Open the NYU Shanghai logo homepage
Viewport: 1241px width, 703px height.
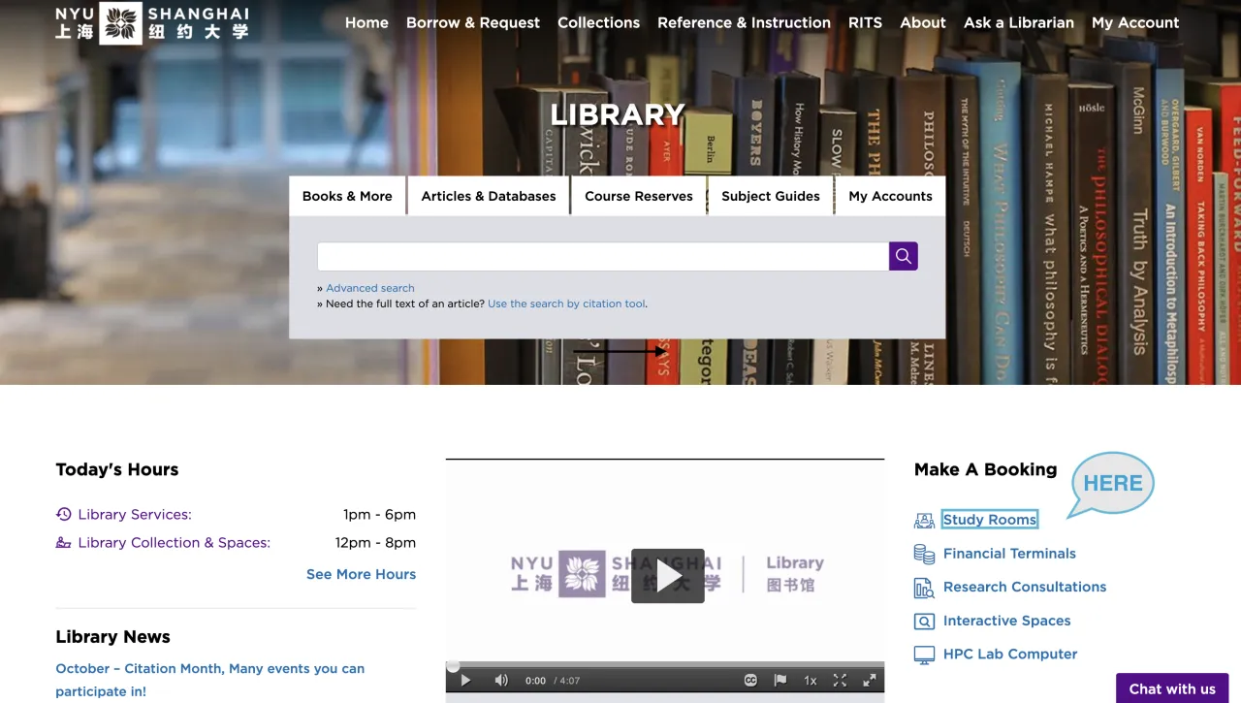tap(152, 23)
